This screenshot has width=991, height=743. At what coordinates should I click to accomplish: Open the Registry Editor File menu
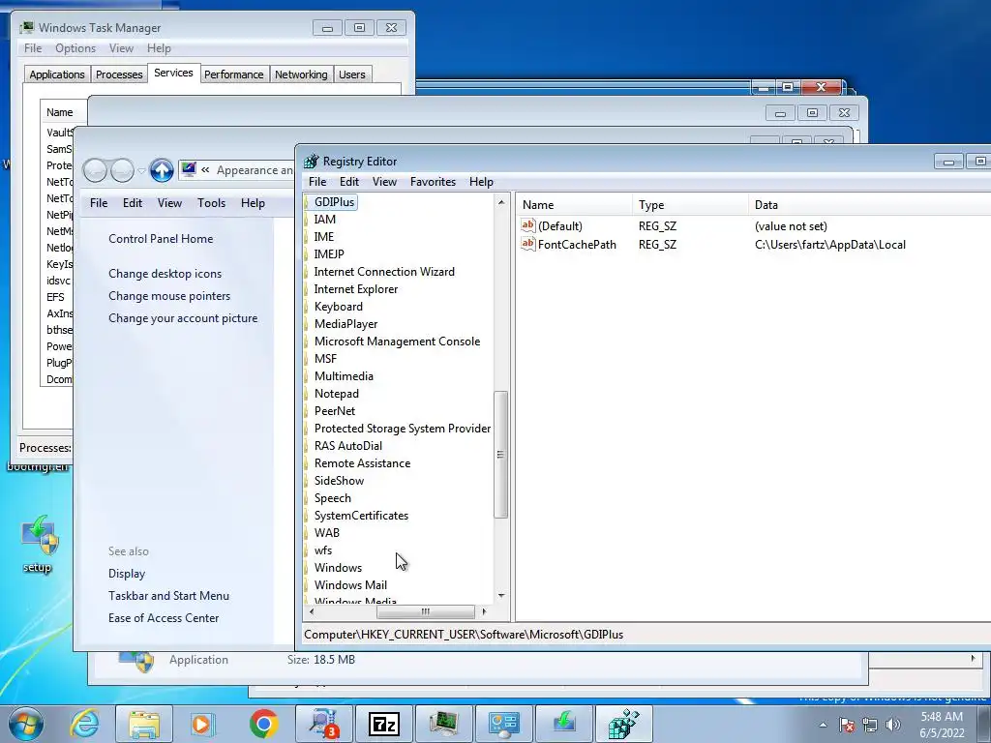pos(317,181)
